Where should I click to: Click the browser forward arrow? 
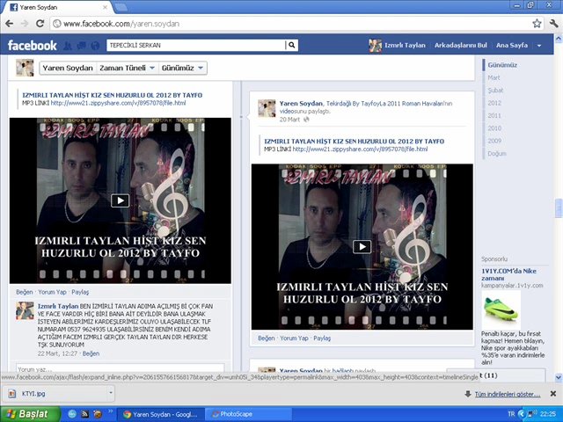[x=25, y=24]
